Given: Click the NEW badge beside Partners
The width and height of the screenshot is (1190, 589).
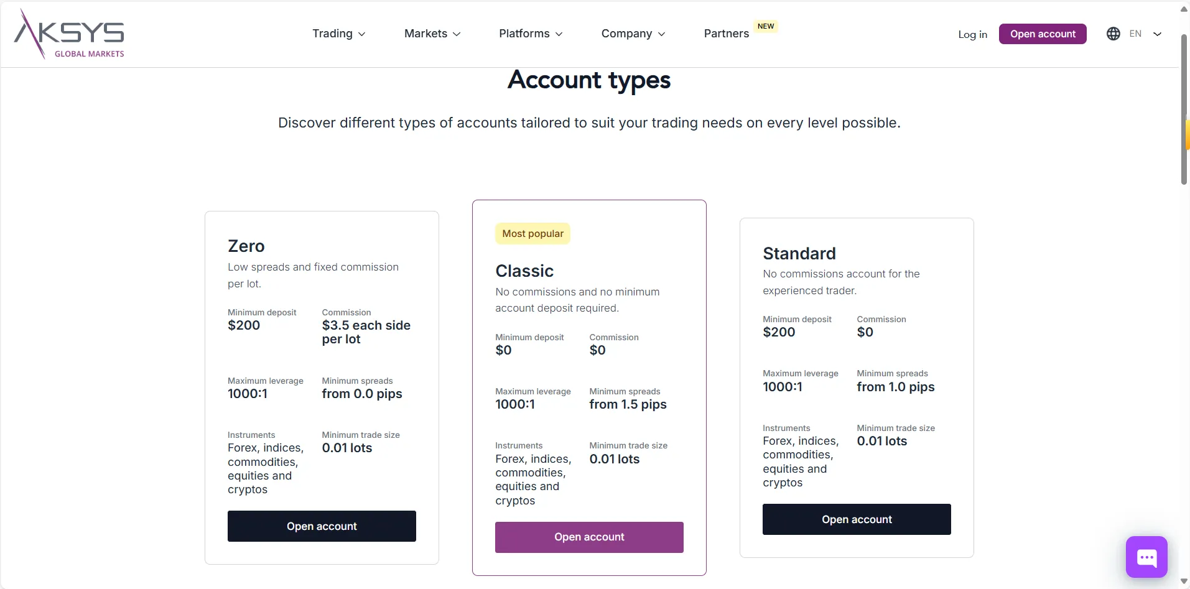Looking at the screenshot, I should click(766, 26).
